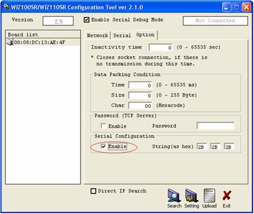Toggle Serial Configuration Enable checkbox
This screenshot has width=254, height=214.
[104, 146]
